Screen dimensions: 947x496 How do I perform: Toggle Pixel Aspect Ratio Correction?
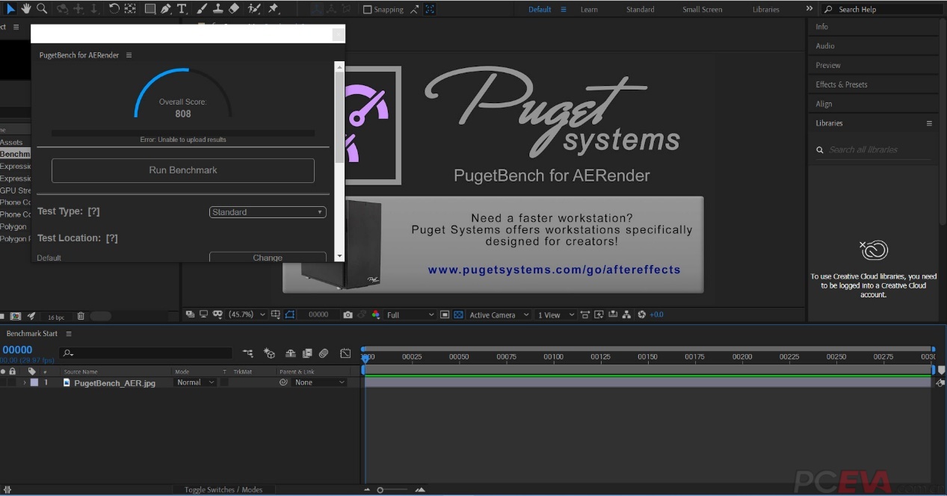click(586, 315)
